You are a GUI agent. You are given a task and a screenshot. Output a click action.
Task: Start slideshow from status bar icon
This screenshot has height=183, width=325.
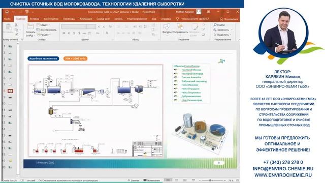[x=193, y=180]
